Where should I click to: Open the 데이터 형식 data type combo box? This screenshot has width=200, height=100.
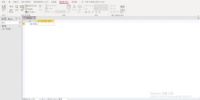click(101, 6)
